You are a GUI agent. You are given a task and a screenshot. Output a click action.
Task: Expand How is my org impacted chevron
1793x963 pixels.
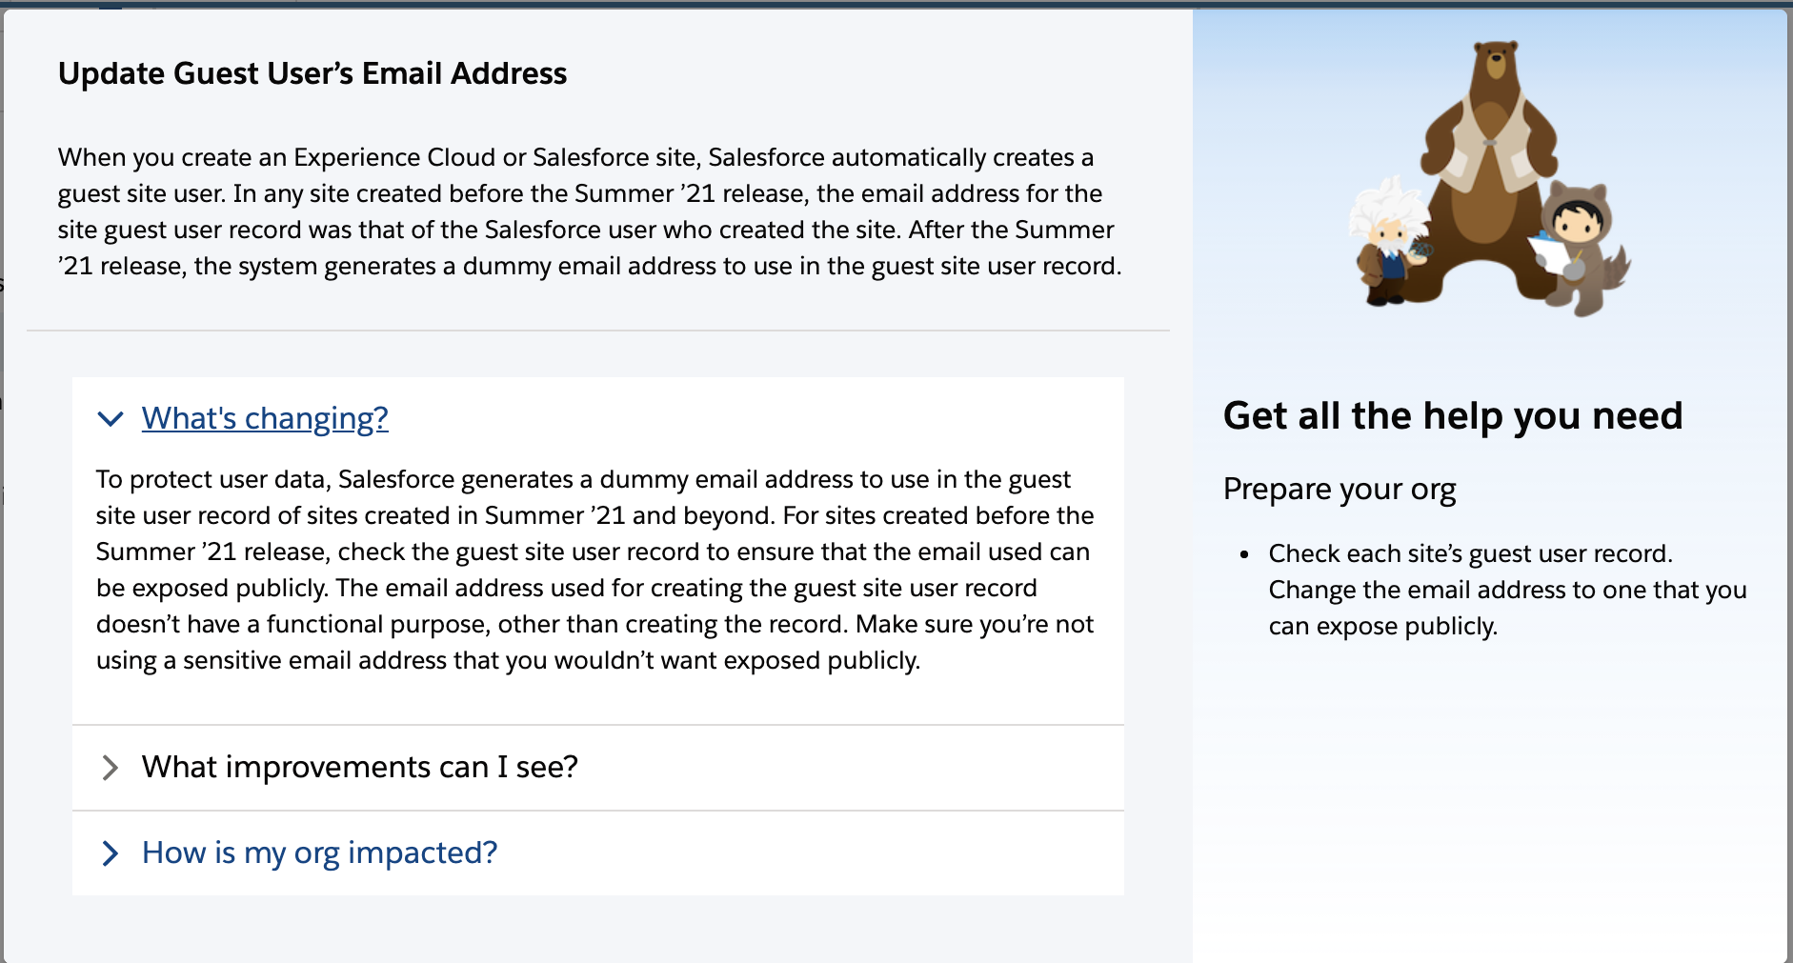point(111,853)
